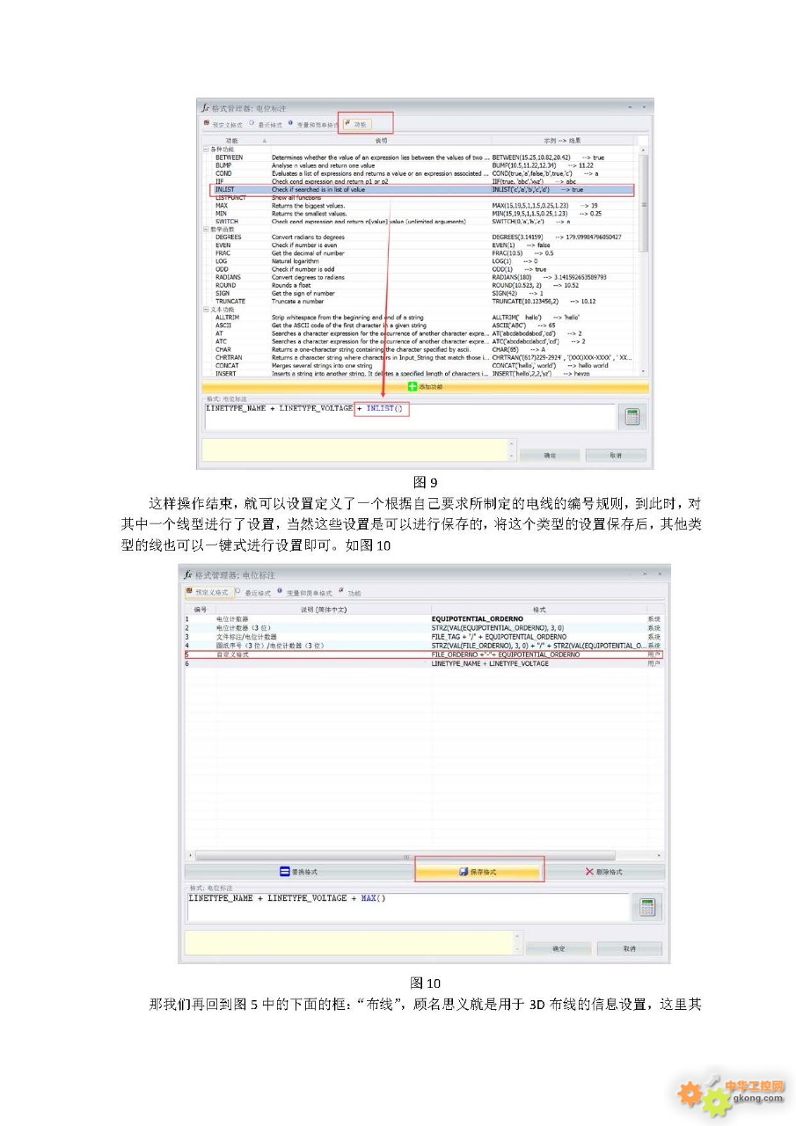Select the CONCAT function row
The image size is (796, 1126).
424,365
